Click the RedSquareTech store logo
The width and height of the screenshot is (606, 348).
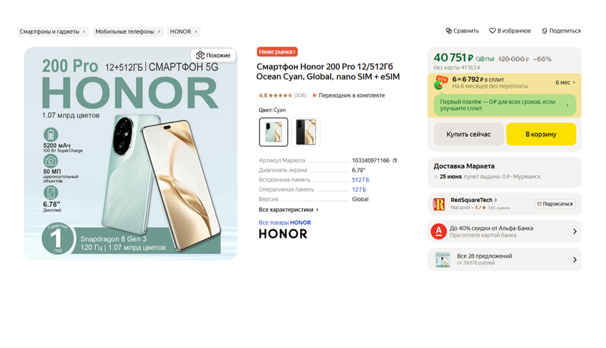tap(439, 204)
